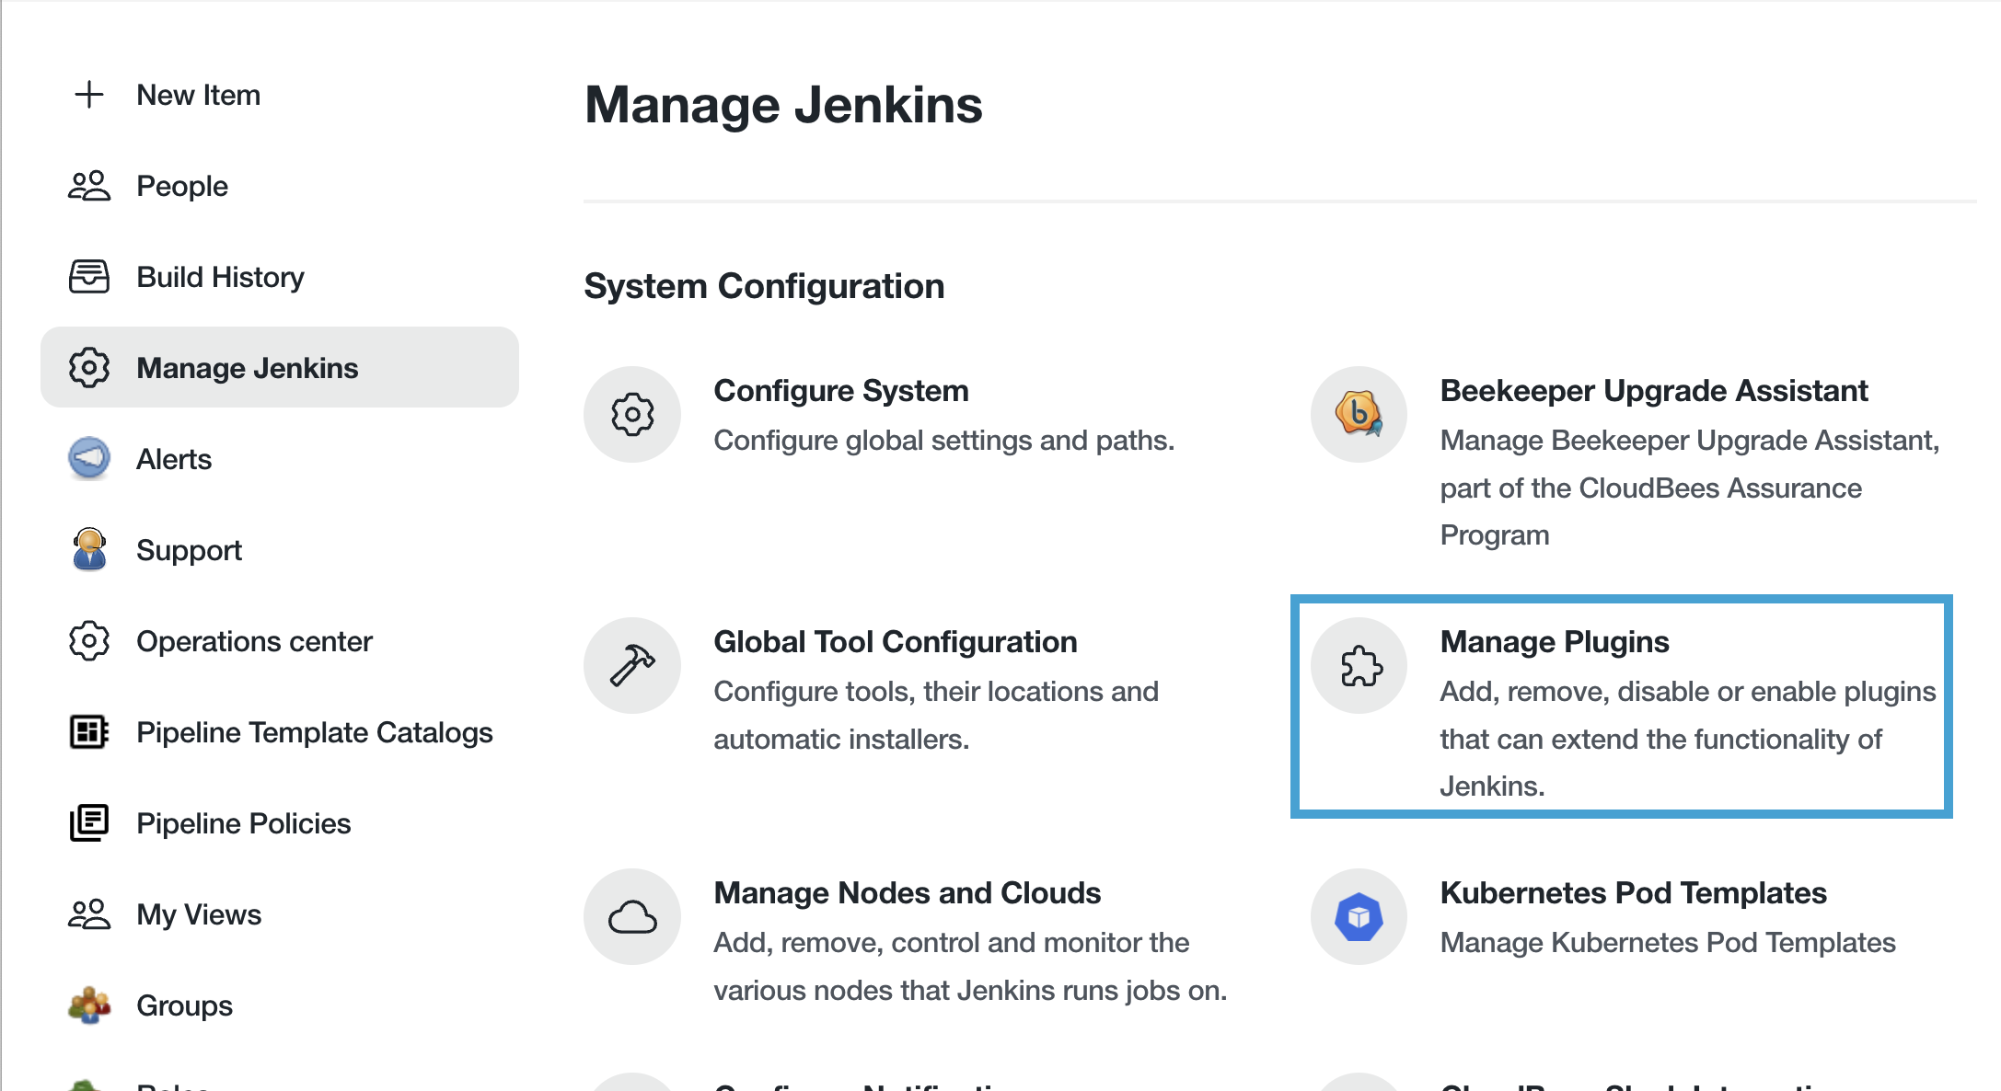Click the Configure System gear icon

point(631,415)
